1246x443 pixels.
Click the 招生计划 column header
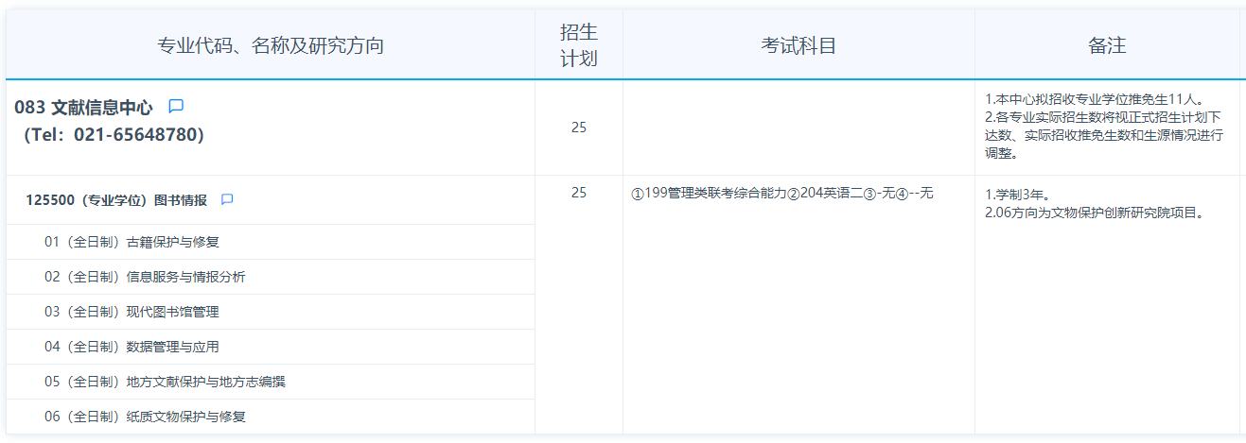click(579, 45)
